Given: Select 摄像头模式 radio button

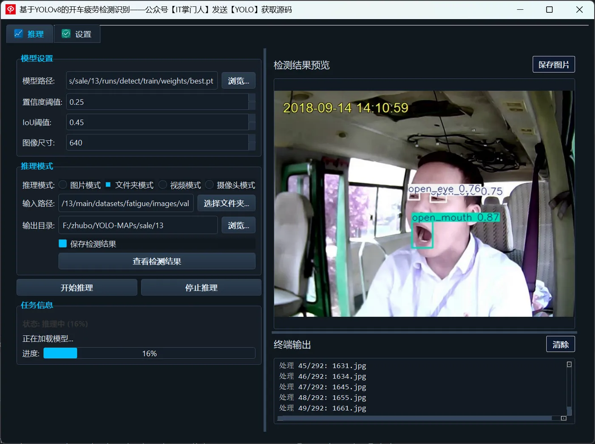Looking at the screenshot, I should click(x=210, y=185).
